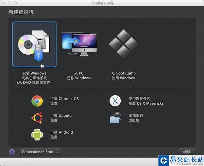This screenshot has height=166, width=204.
Task: Click the '从 Boot Camp 使用 Windows' caption
Action: coord(123,76)
